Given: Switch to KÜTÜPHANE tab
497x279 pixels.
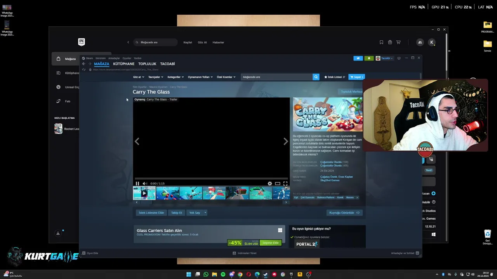Looking at the screenshot, I should click(123, 64).
